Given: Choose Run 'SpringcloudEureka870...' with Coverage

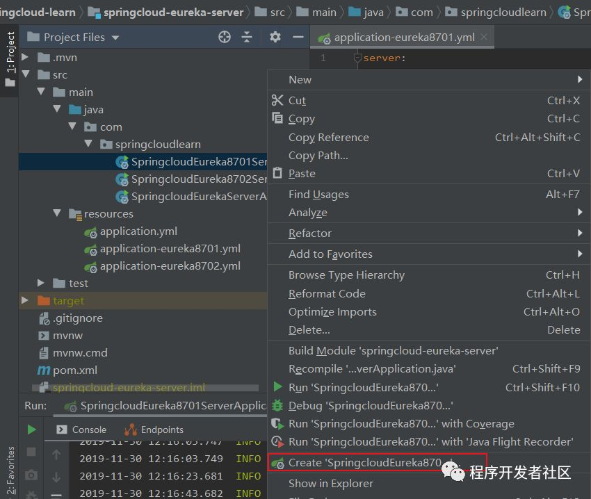Looking at the screenshot, I should click(x=429, y=424).
